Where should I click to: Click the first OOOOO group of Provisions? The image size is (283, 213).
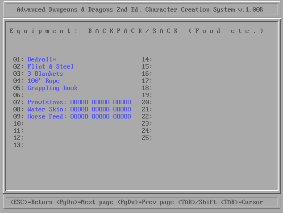(79, 102)
